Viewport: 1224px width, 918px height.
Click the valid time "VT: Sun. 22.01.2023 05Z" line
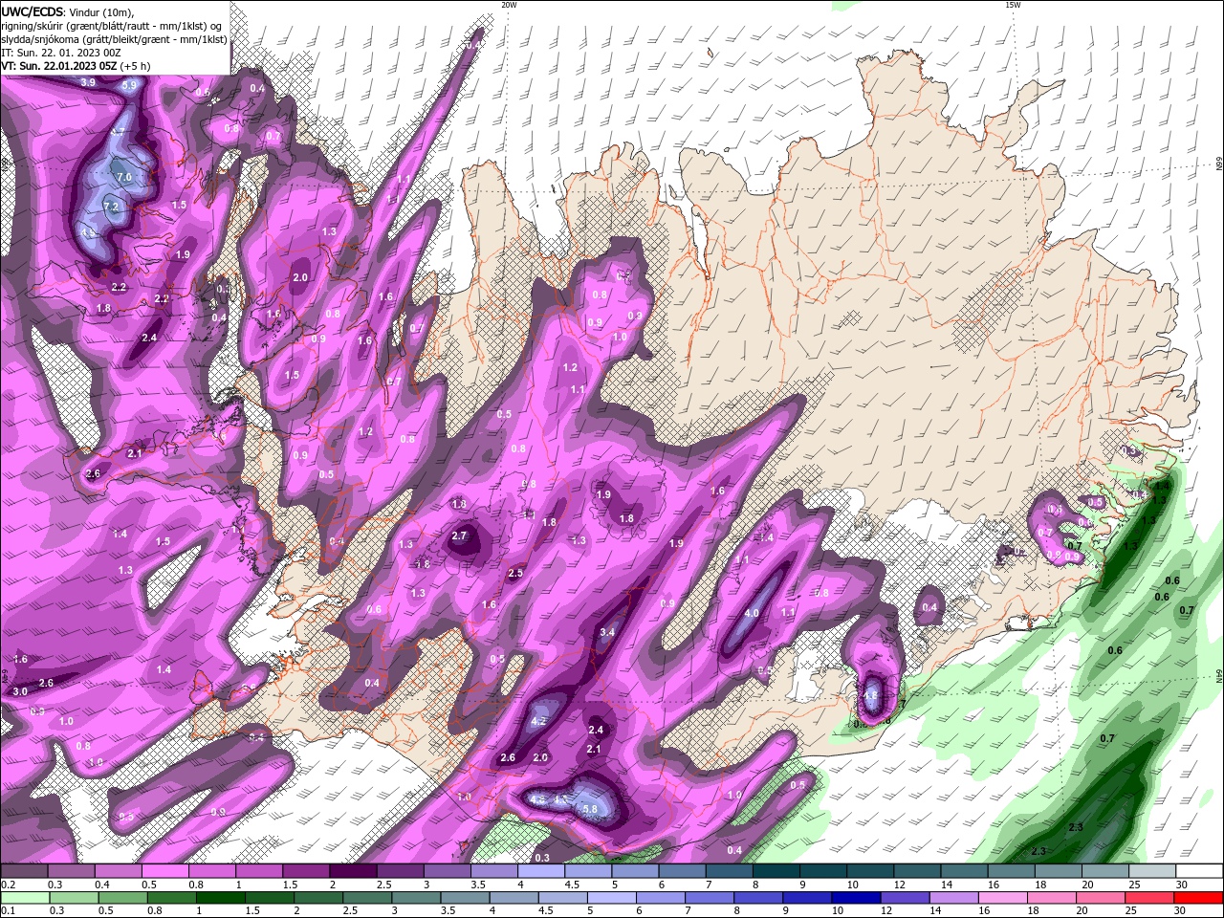75,67
